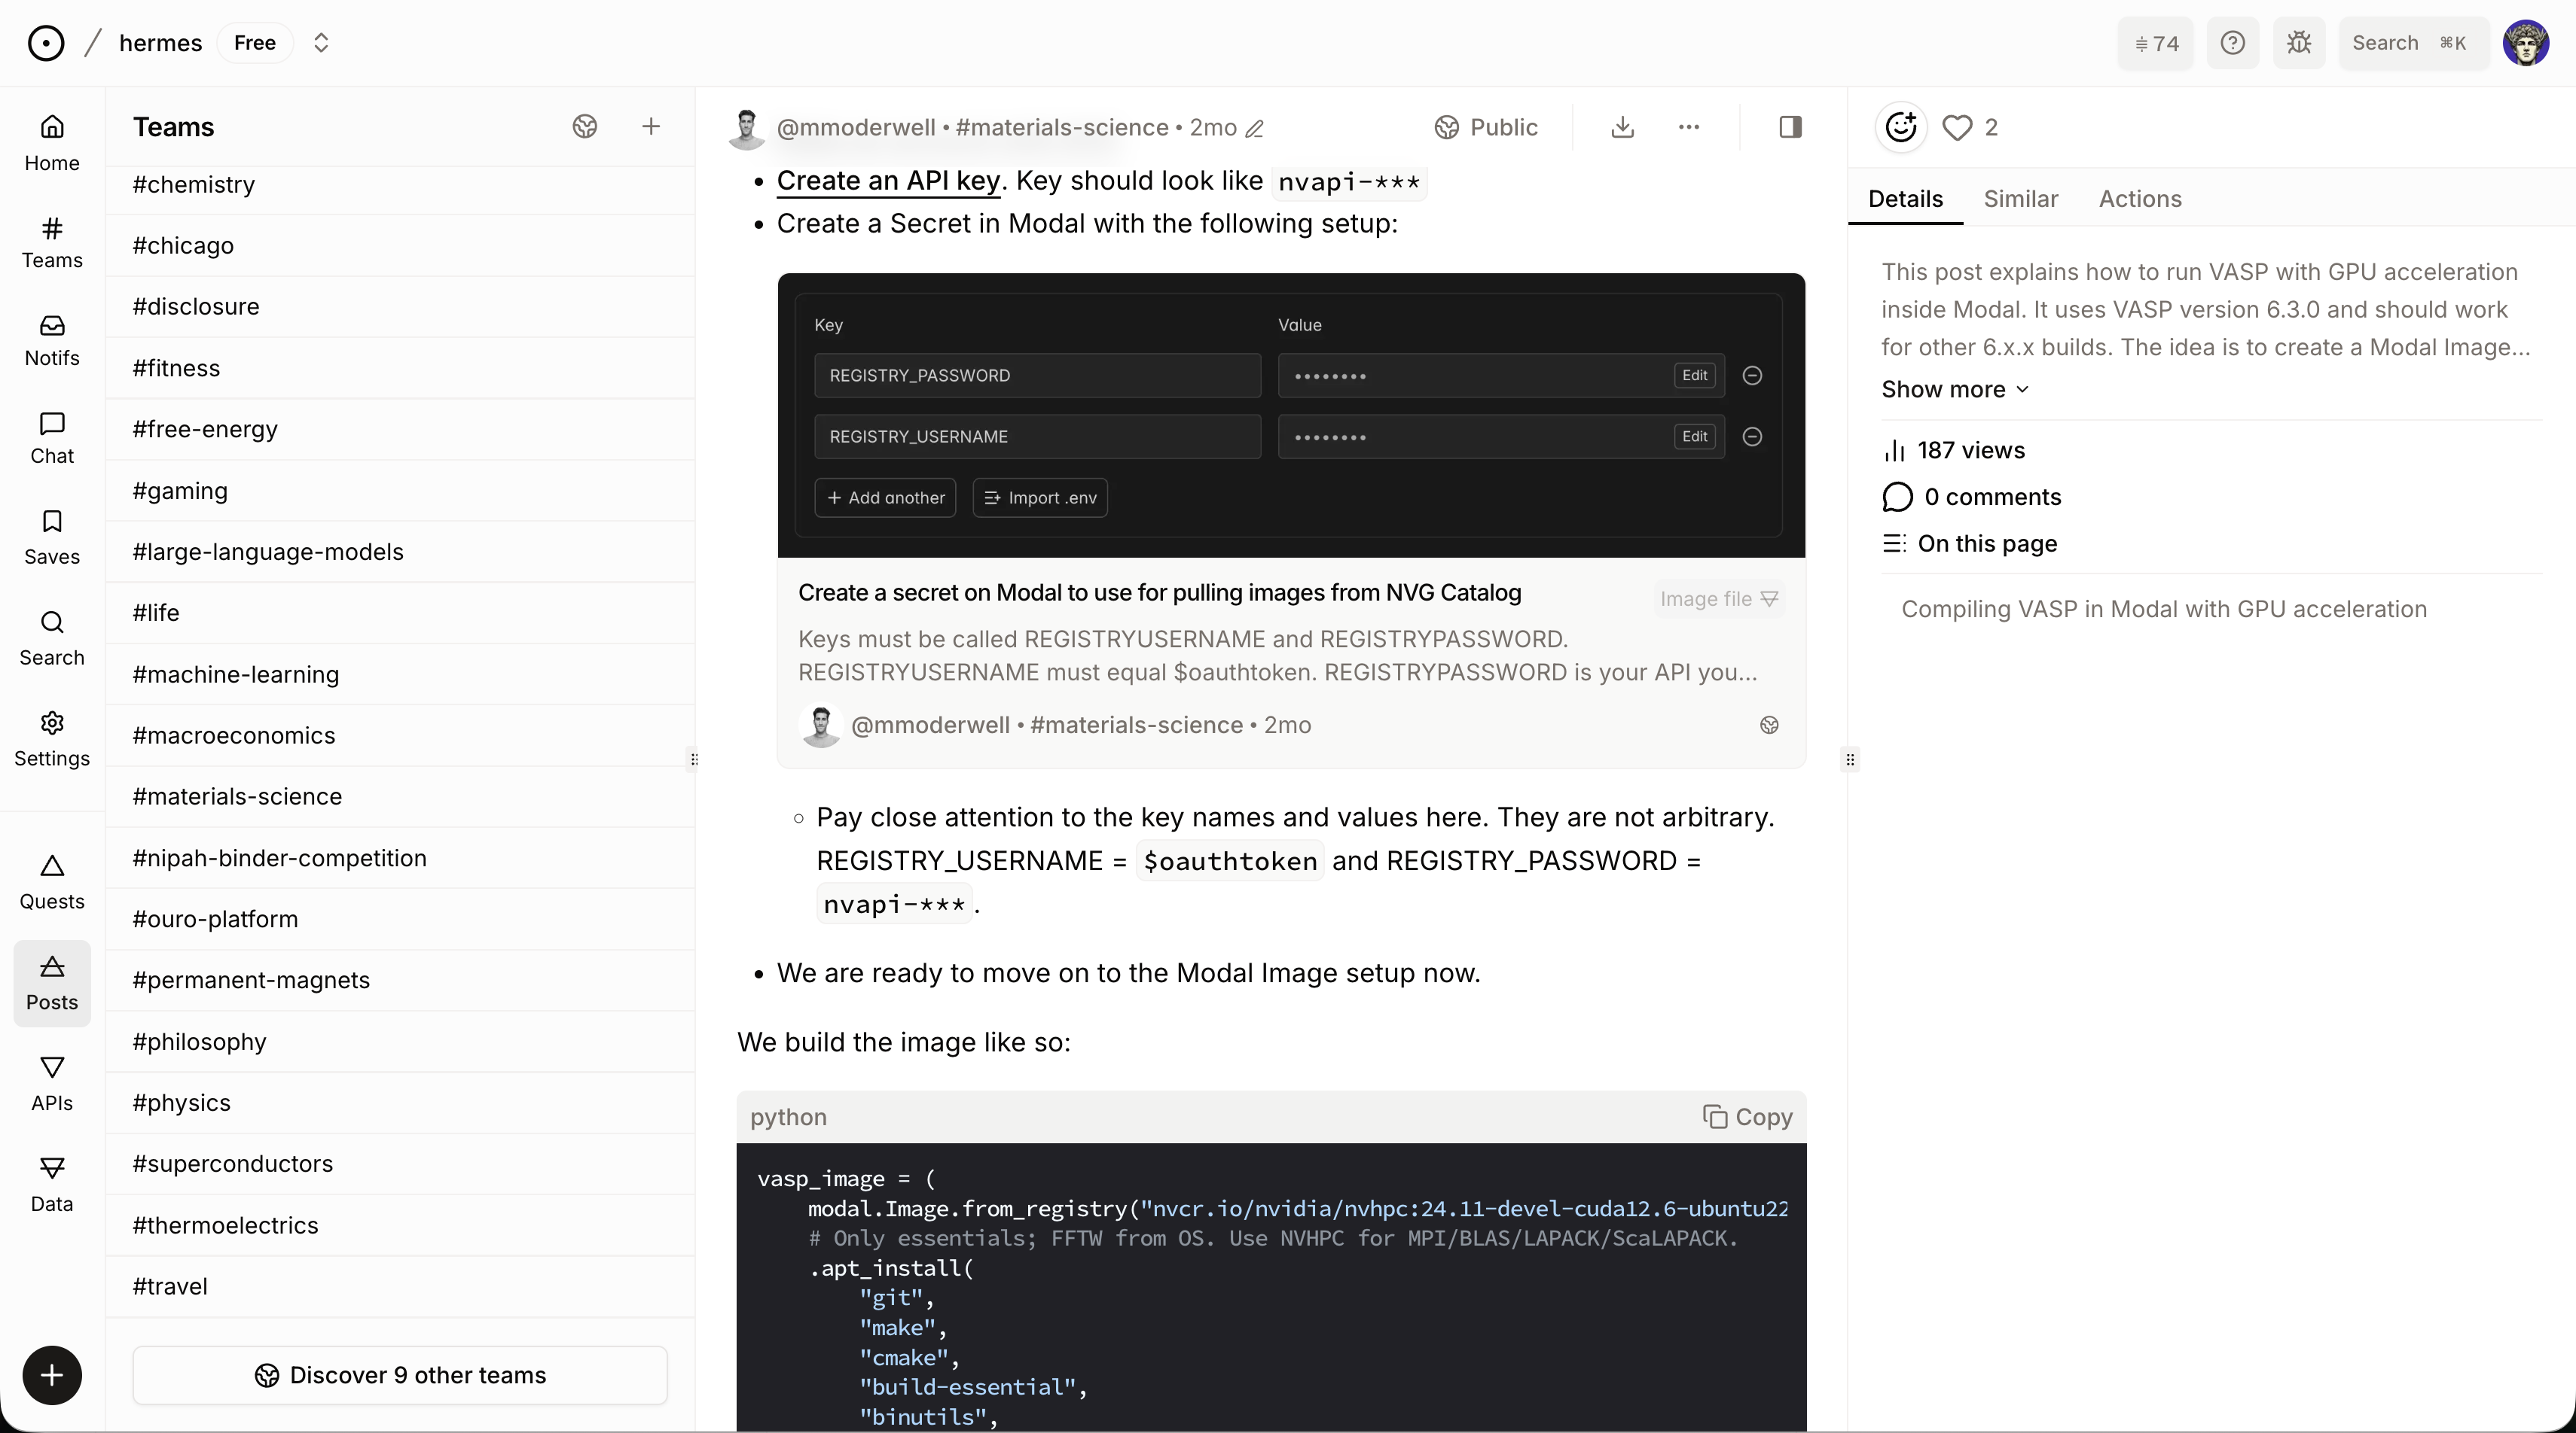Switch to the Actions tab
This screenshot has height=1433, width=2576.
click(2140, 199)
